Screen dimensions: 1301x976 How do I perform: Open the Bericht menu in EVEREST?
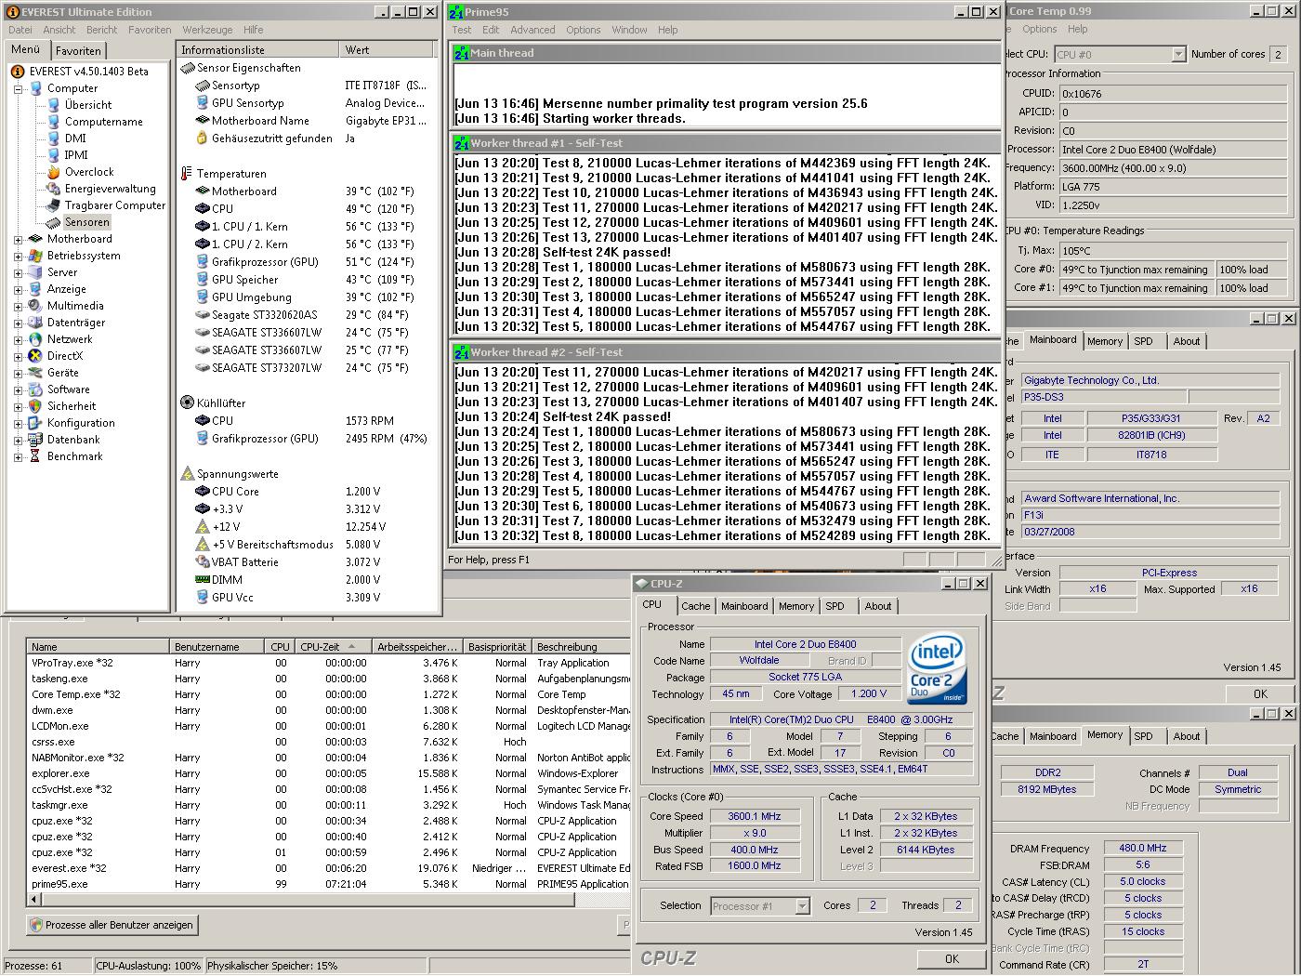pyautogui.click(x=101, y=30)
